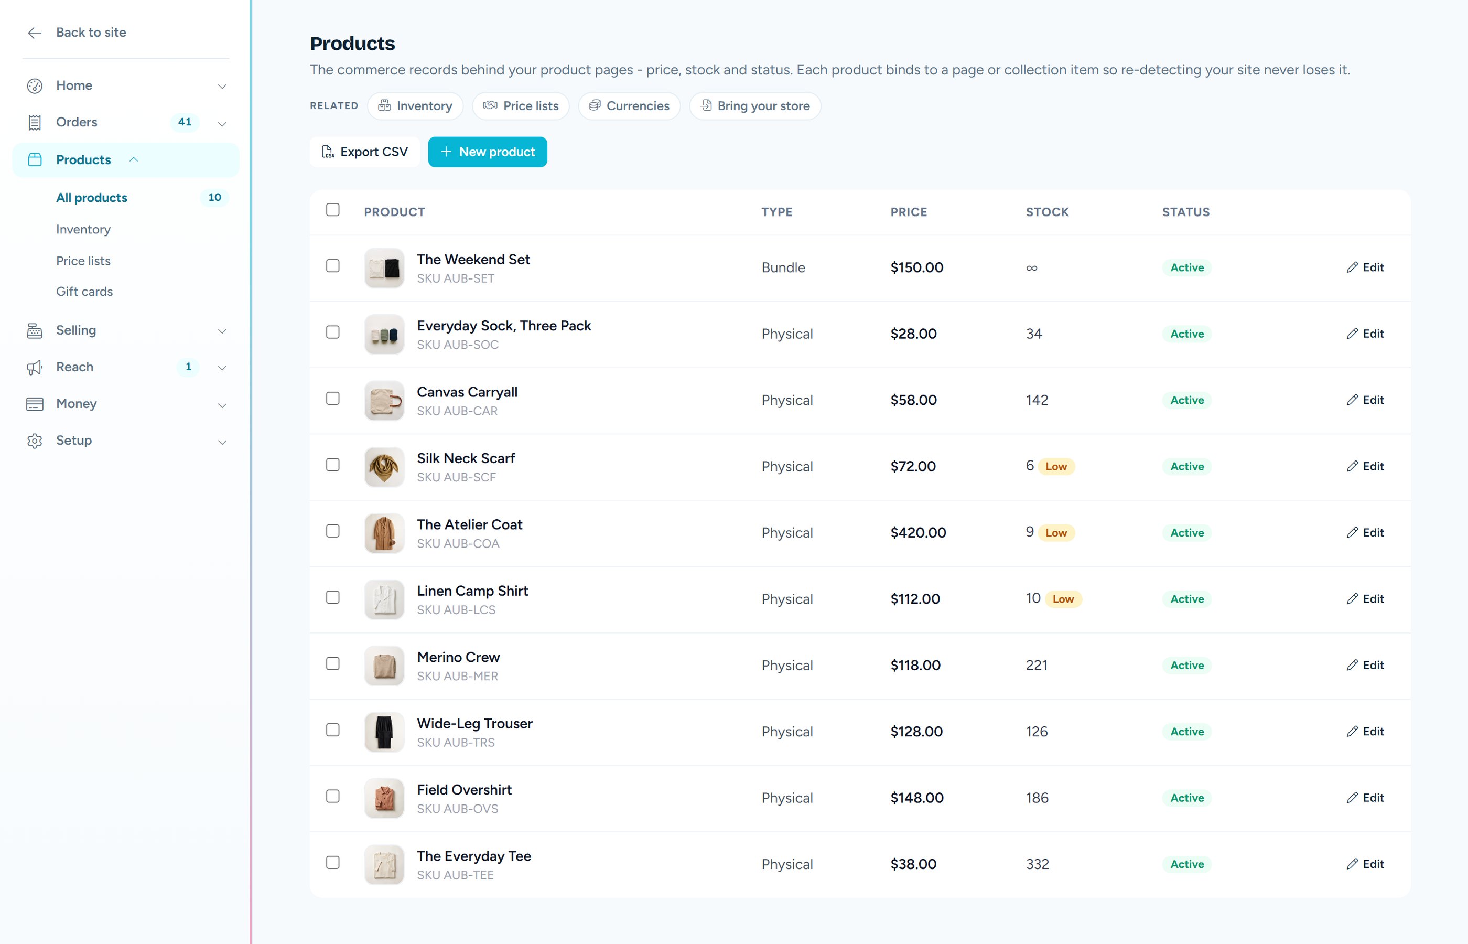Open the Inventory submenu item
Image resolution: width=1468 pixels, height=944 pixels.
coord(83,229)
